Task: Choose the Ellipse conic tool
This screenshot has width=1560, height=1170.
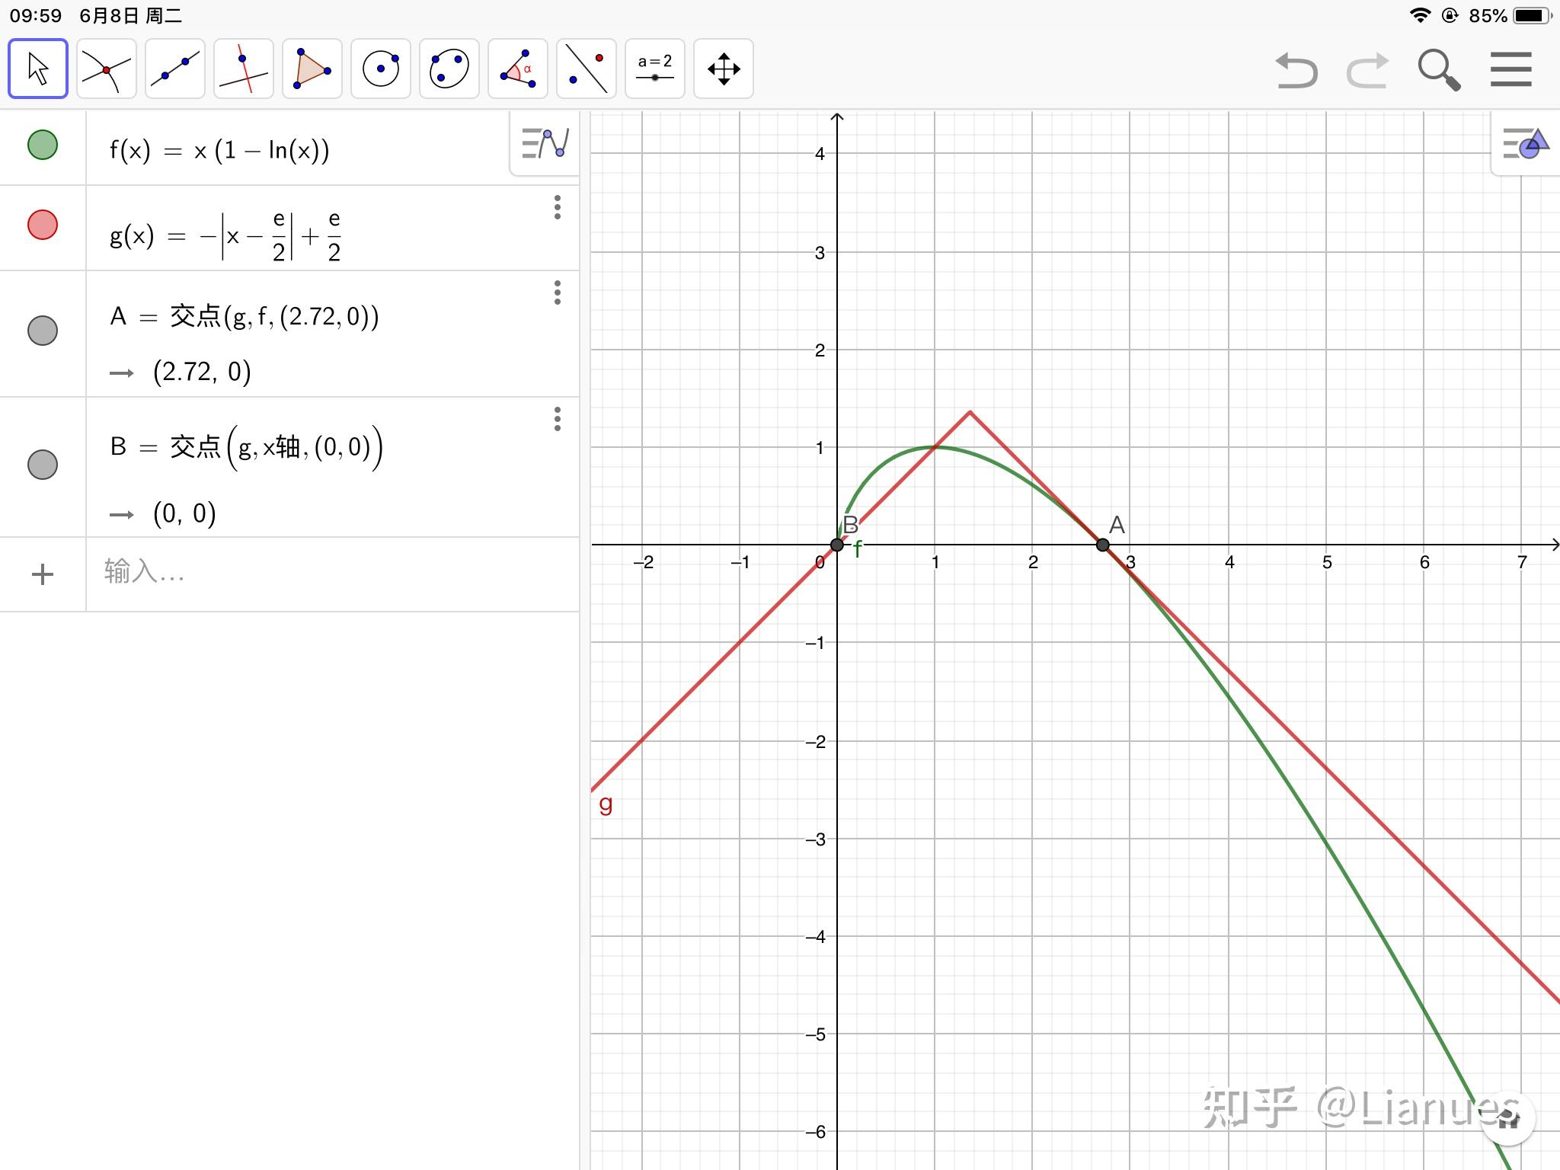Action: click(x=449, y=69)
